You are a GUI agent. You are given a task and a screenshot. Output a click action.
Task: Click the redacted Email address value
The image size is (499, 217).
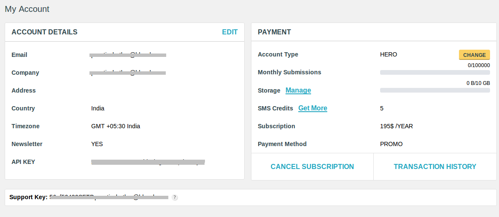128,55
